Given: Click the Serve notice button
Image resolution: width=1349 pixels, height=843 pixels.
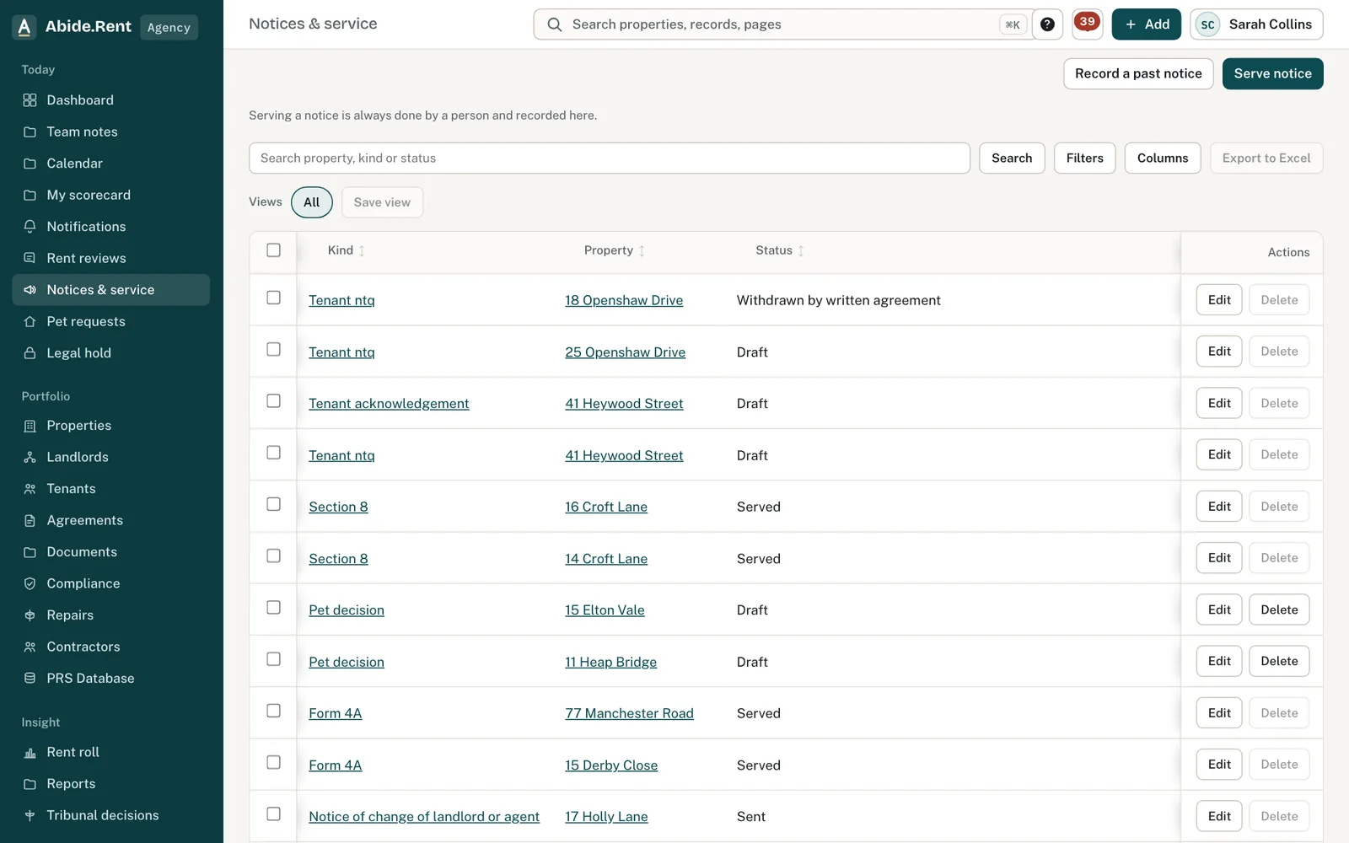Looking at the screenshot, I should point(1272,73).
